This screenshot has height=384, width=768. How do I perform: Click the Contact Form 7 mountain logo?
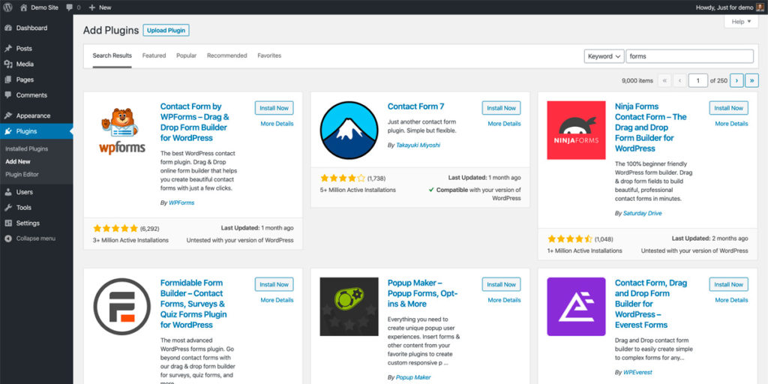point(349,130)
